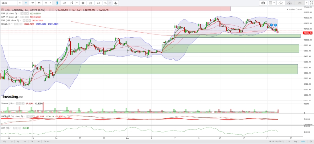Open format settings for BB indicator
This screenshot has width=314, height=144.
click(x=18, y=24)
